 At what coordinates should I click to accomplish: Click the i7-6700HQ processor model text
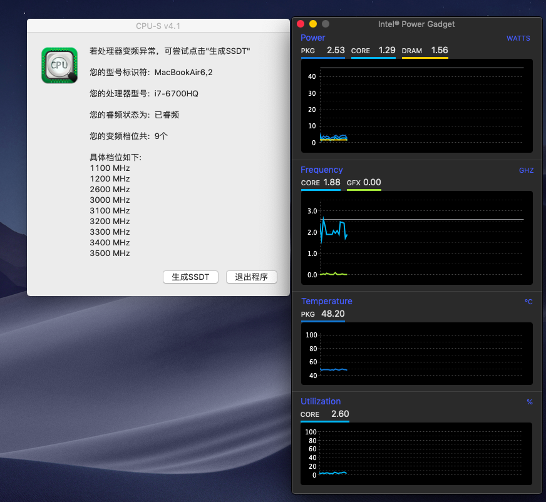point(176,94)
